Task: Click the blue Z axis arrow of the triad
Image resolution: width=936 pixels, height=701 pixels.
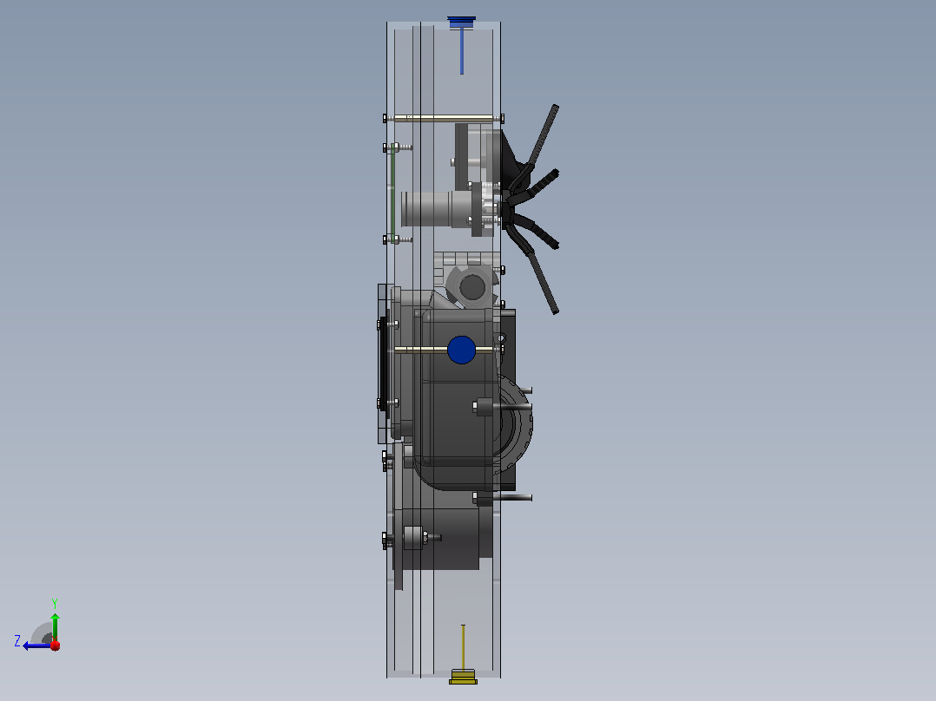Action: coord(36,645)
